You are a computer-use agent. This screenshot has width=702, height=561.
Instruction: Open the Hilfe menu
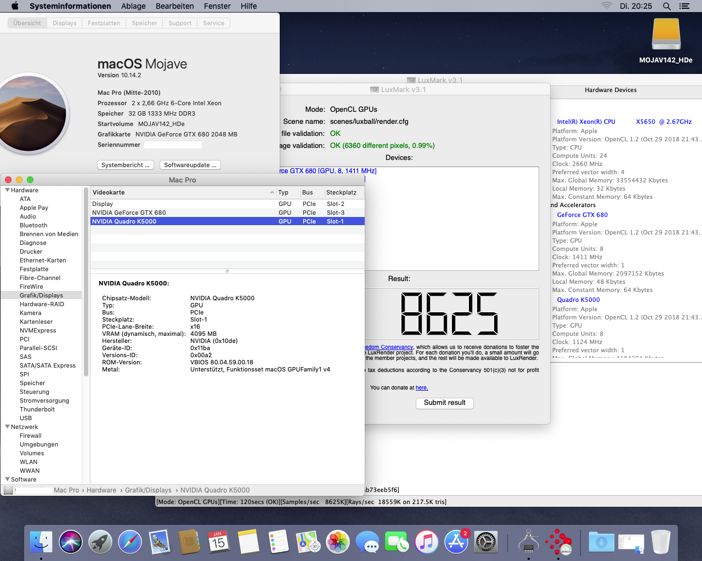point(248,6)
